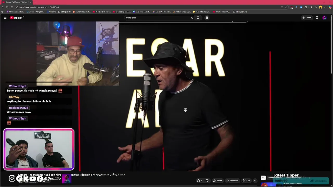Select the 'All' filter chip
The image size is (333, 187).
[263, 178]
